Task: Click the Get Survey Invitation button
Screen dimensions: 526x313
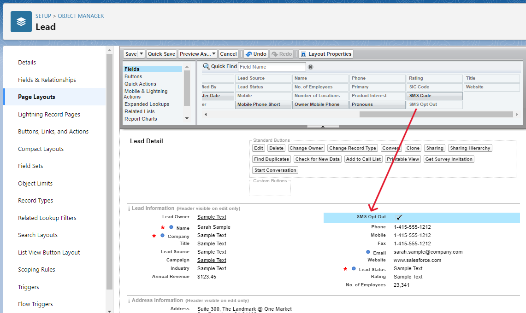Action: pos(449,159)
